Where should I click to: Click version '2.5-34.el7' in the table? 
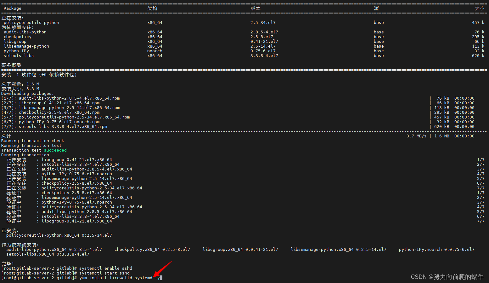(263, 23)
